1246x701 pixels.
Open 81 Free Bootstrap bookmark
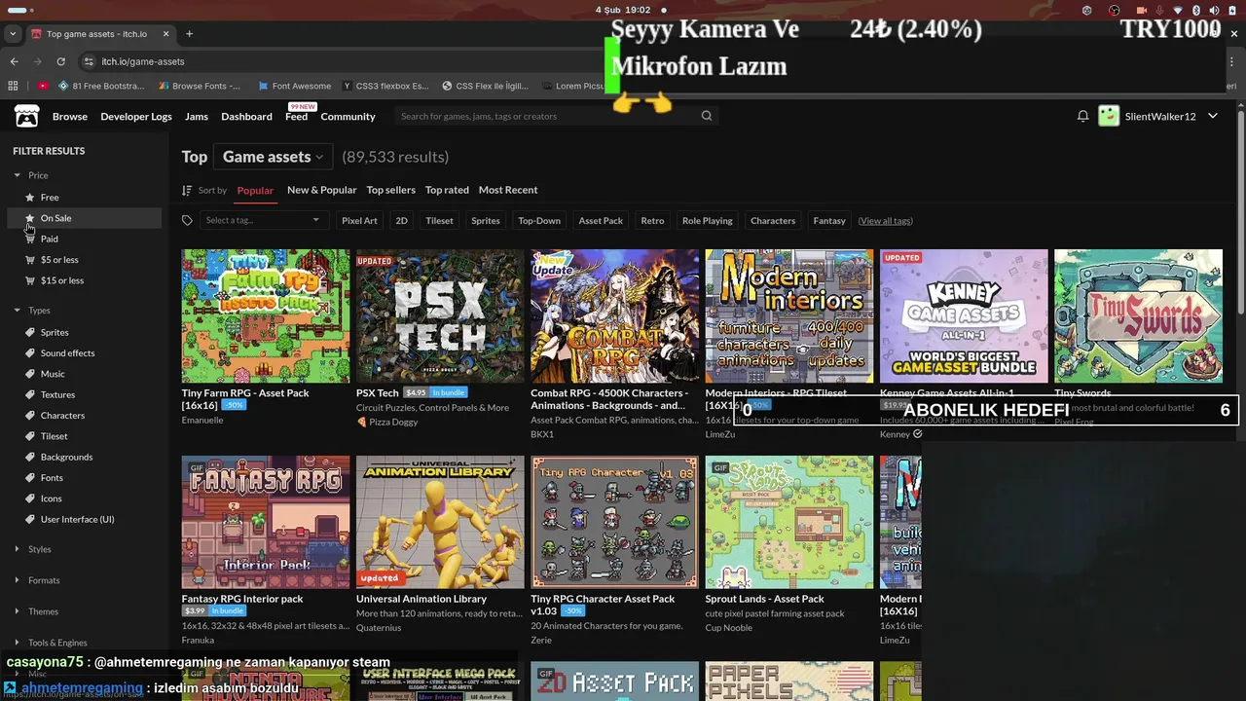101,86
